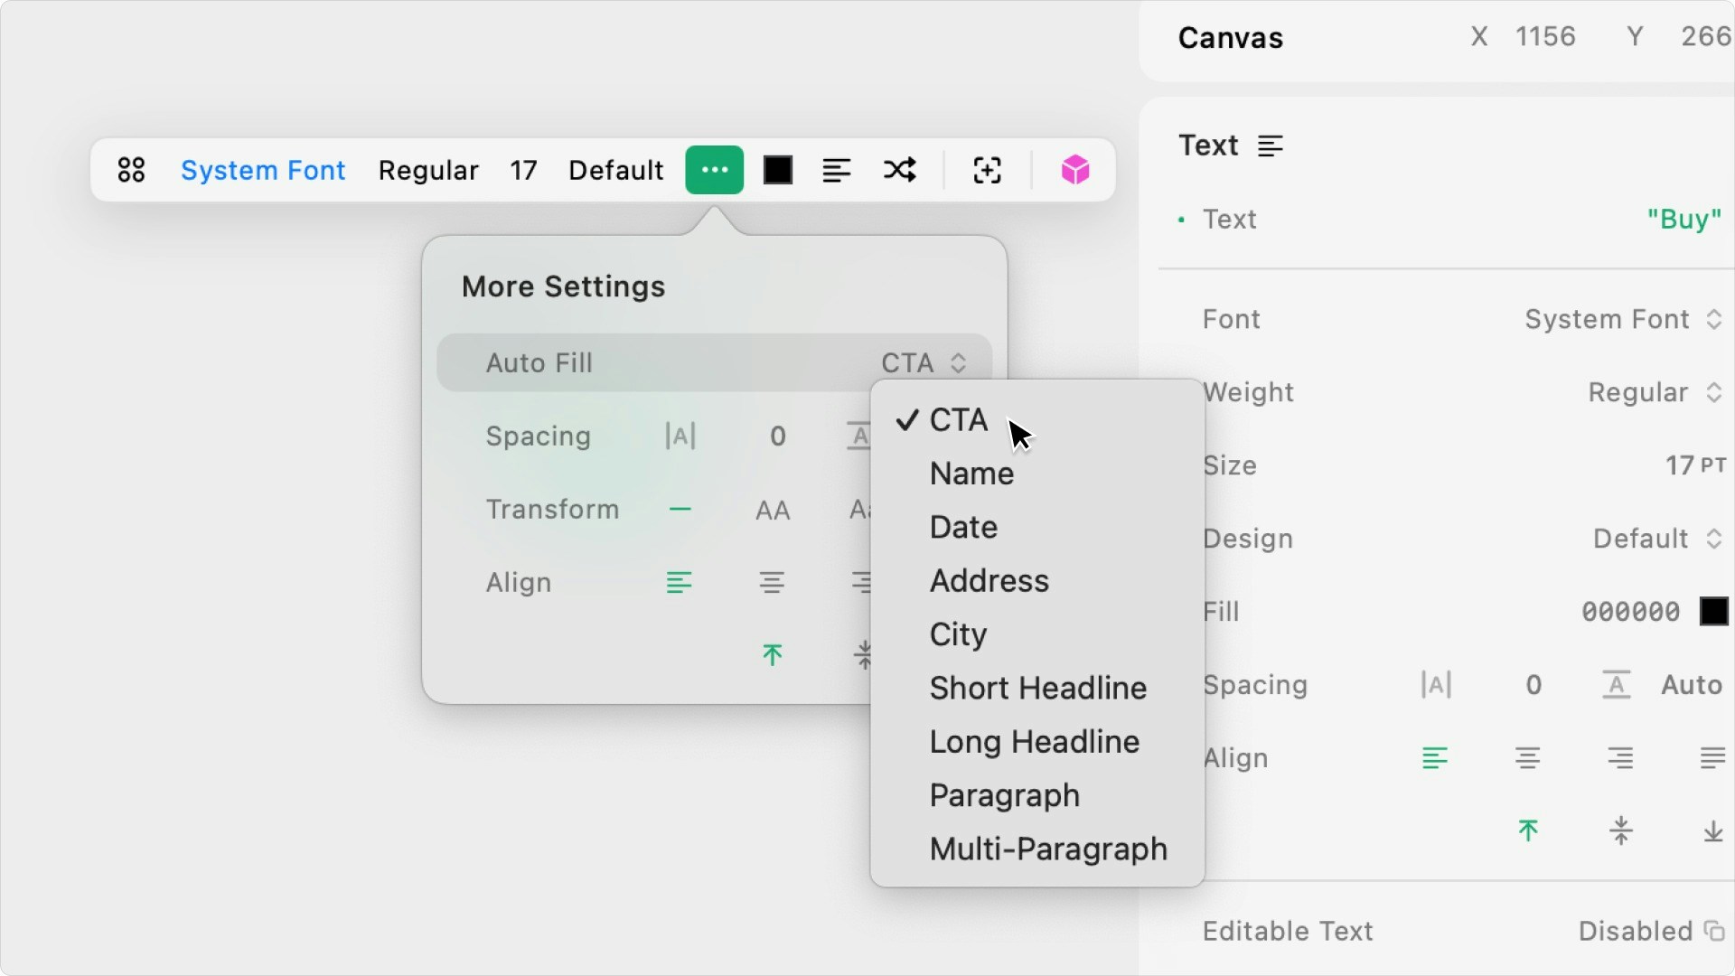Click the green More Settings ellipsis button

pos(714,170)
